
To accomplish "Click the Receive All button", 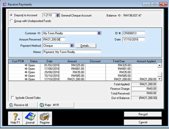I will coord(23,105).
